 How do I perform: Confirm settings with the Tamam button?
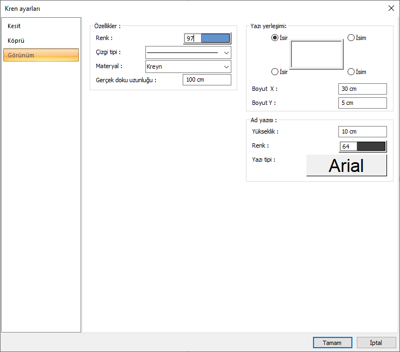(332, 343)
